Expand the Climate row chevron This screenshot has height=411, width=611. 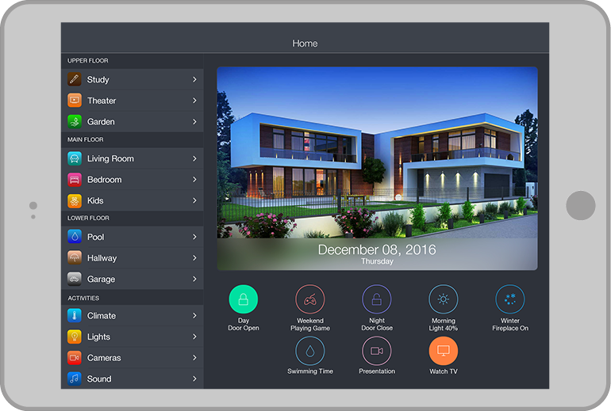[x=194, y=315]
